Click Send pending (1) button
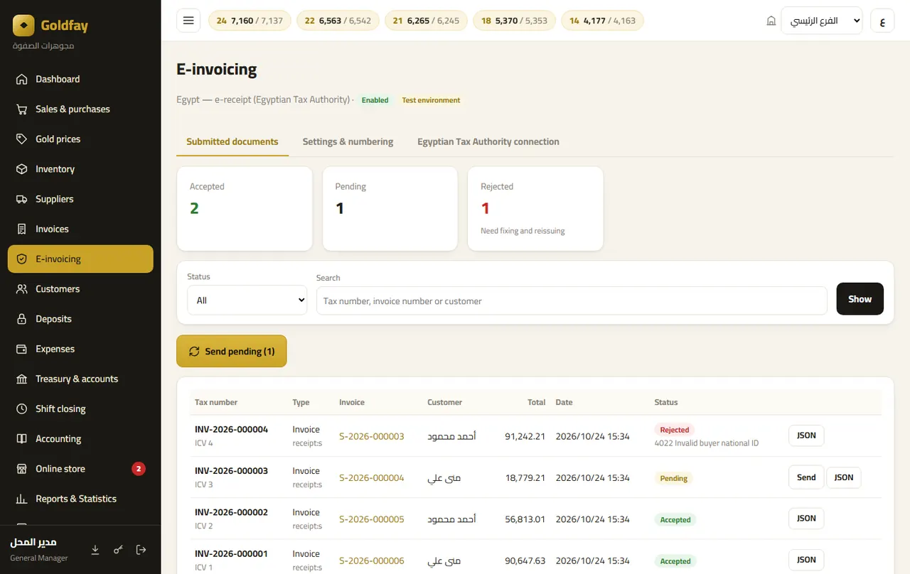The image size is (910, 574). tap(232, 351)
